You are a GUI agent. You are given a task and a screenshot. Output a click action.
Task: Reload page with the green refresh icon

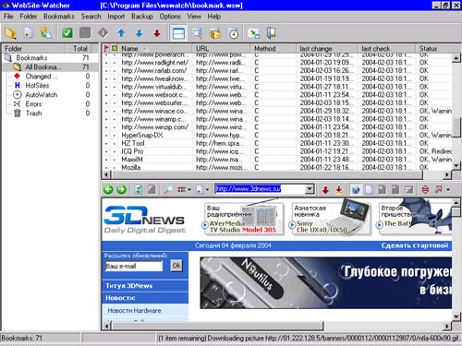point(139,189)
